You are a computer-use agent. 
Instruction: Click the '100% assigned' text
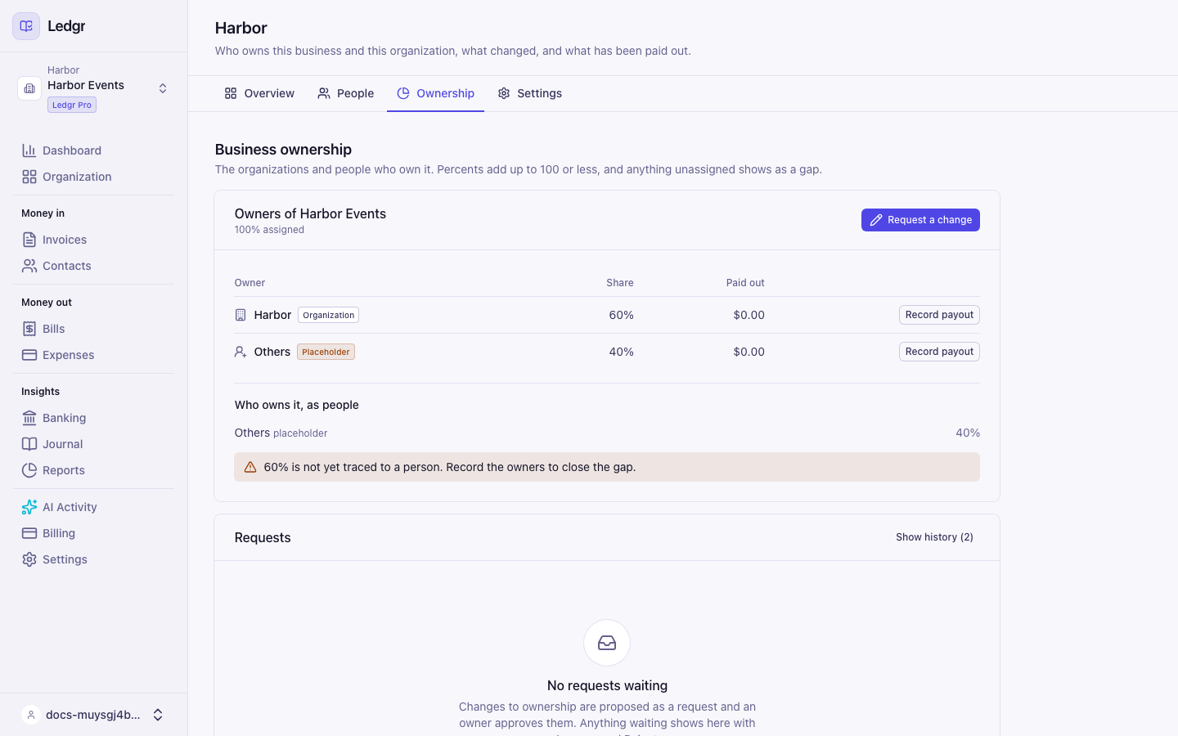269,230
